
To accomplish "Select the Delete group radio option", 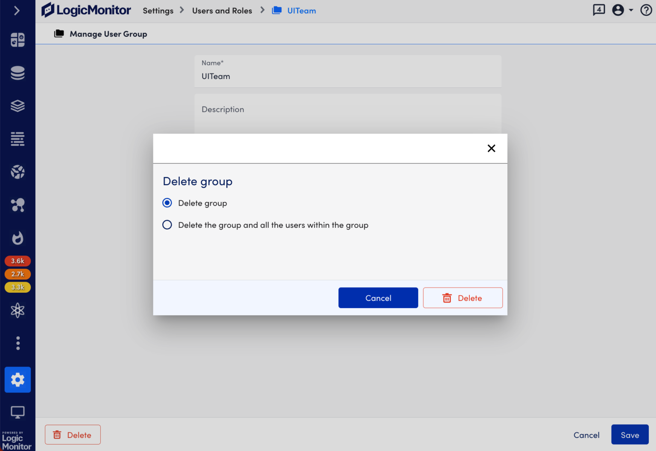I will (167, 203).
